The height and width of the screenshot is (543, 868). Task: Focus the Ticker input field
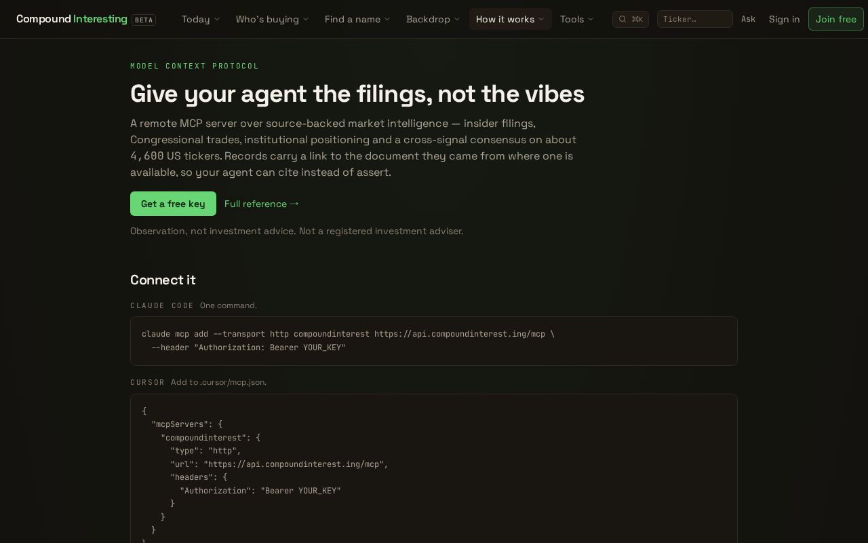pyautogui.click(x=694, y=19)
